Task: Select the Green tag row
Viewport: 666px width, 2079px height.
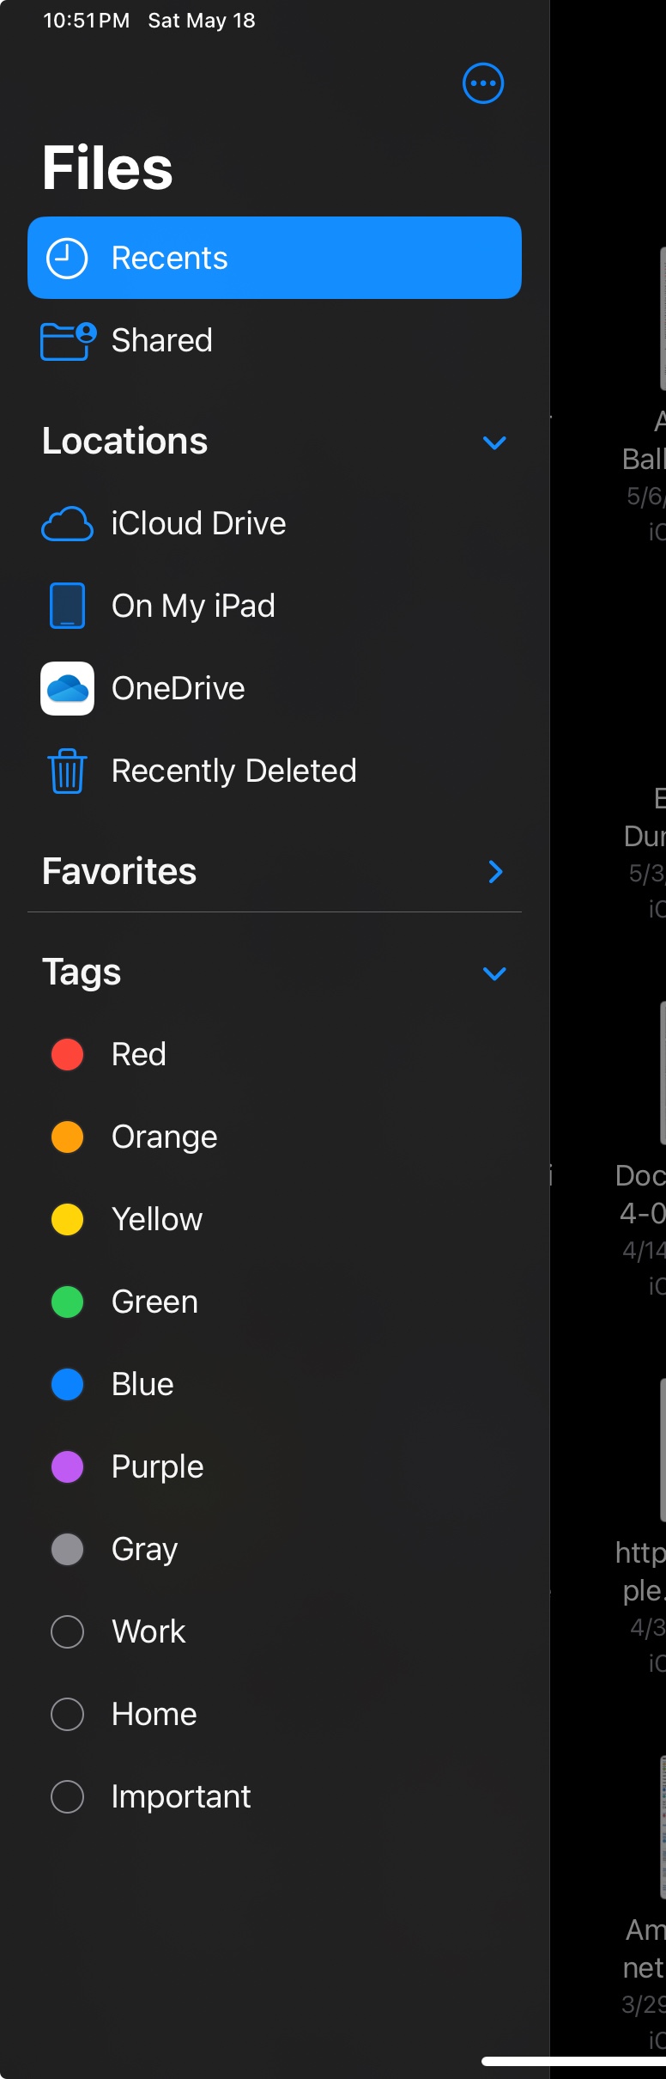Action: (154, 1301)
